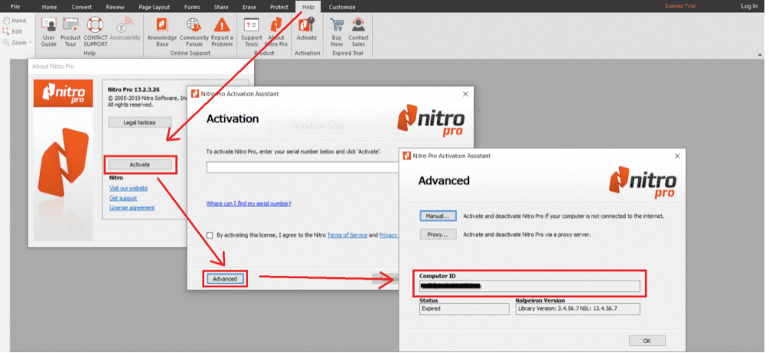
Task: Select the Help tab
Action: [x=308, y=7]
